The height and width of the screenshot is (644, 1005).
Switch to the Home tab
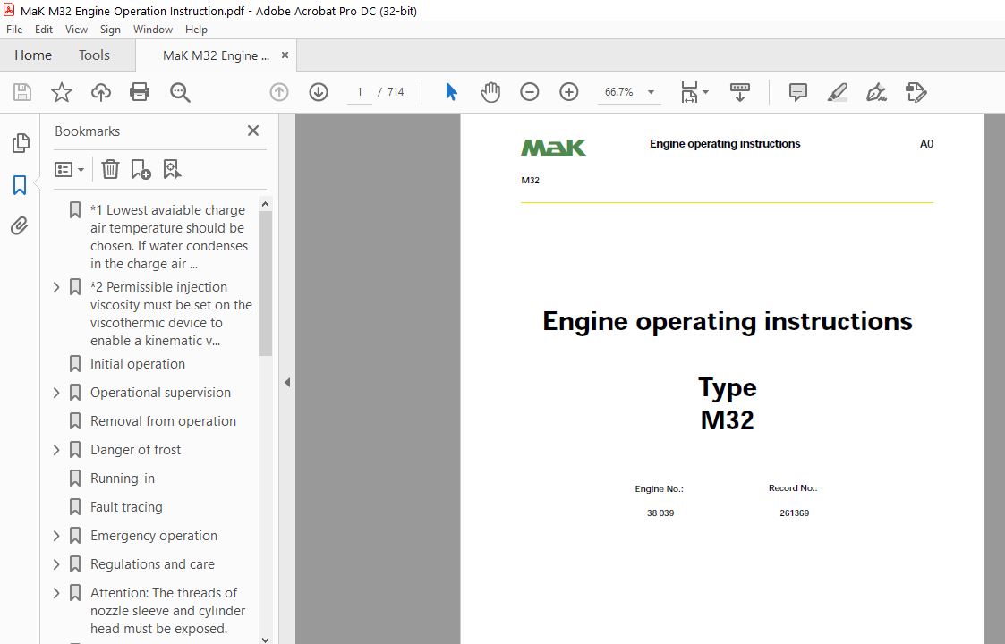[33, 55]
